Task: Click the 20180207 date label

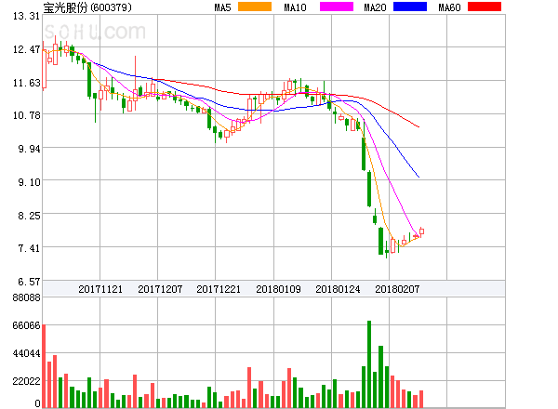Action: (397, 289)
